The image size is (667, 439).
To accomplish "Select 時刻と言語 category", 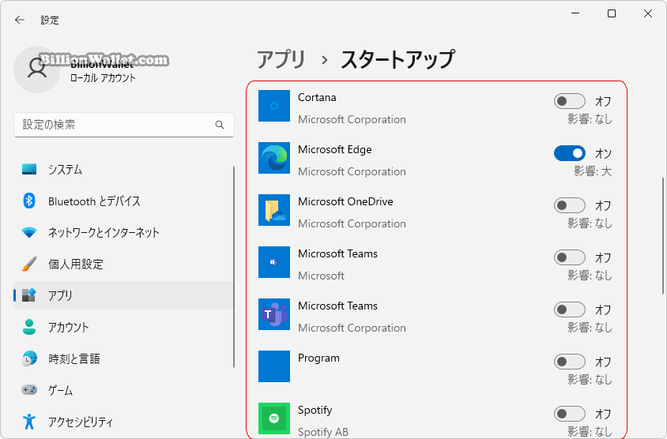I will click(123, 358).
